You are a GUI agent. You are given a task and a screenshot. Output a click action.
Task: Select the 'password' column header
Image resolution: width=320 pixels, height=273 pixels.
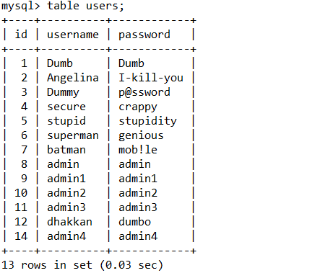[x=144, y=35]
